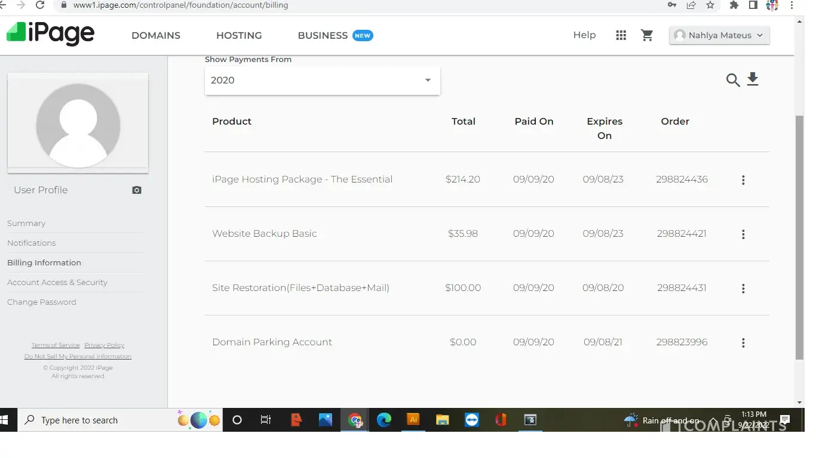Viewport: 816px width, 458px height.
Task: Select Change Password in sidebar
Action: (42, 302)
